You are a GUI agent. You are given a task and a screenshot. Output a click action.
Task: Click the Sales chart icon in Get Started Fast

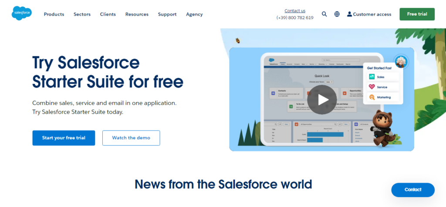pos(372,77)
